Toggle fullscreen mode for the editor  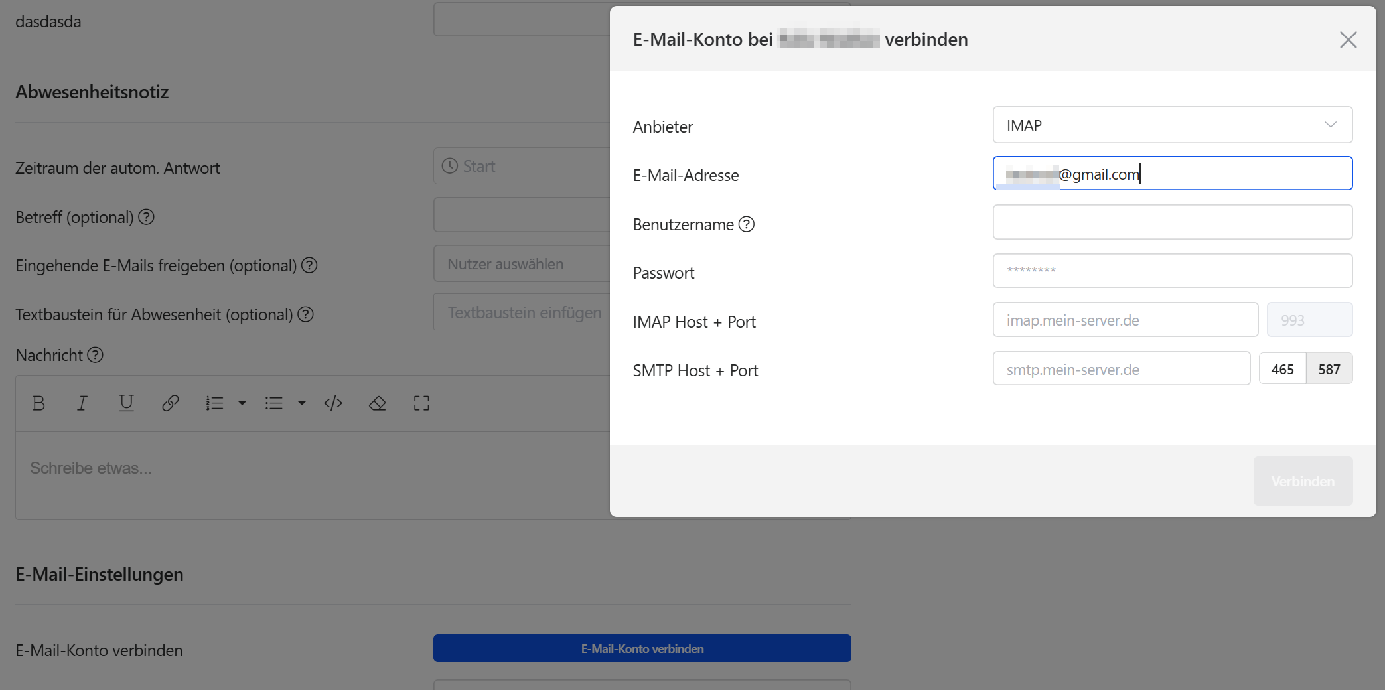click(421, 403)
